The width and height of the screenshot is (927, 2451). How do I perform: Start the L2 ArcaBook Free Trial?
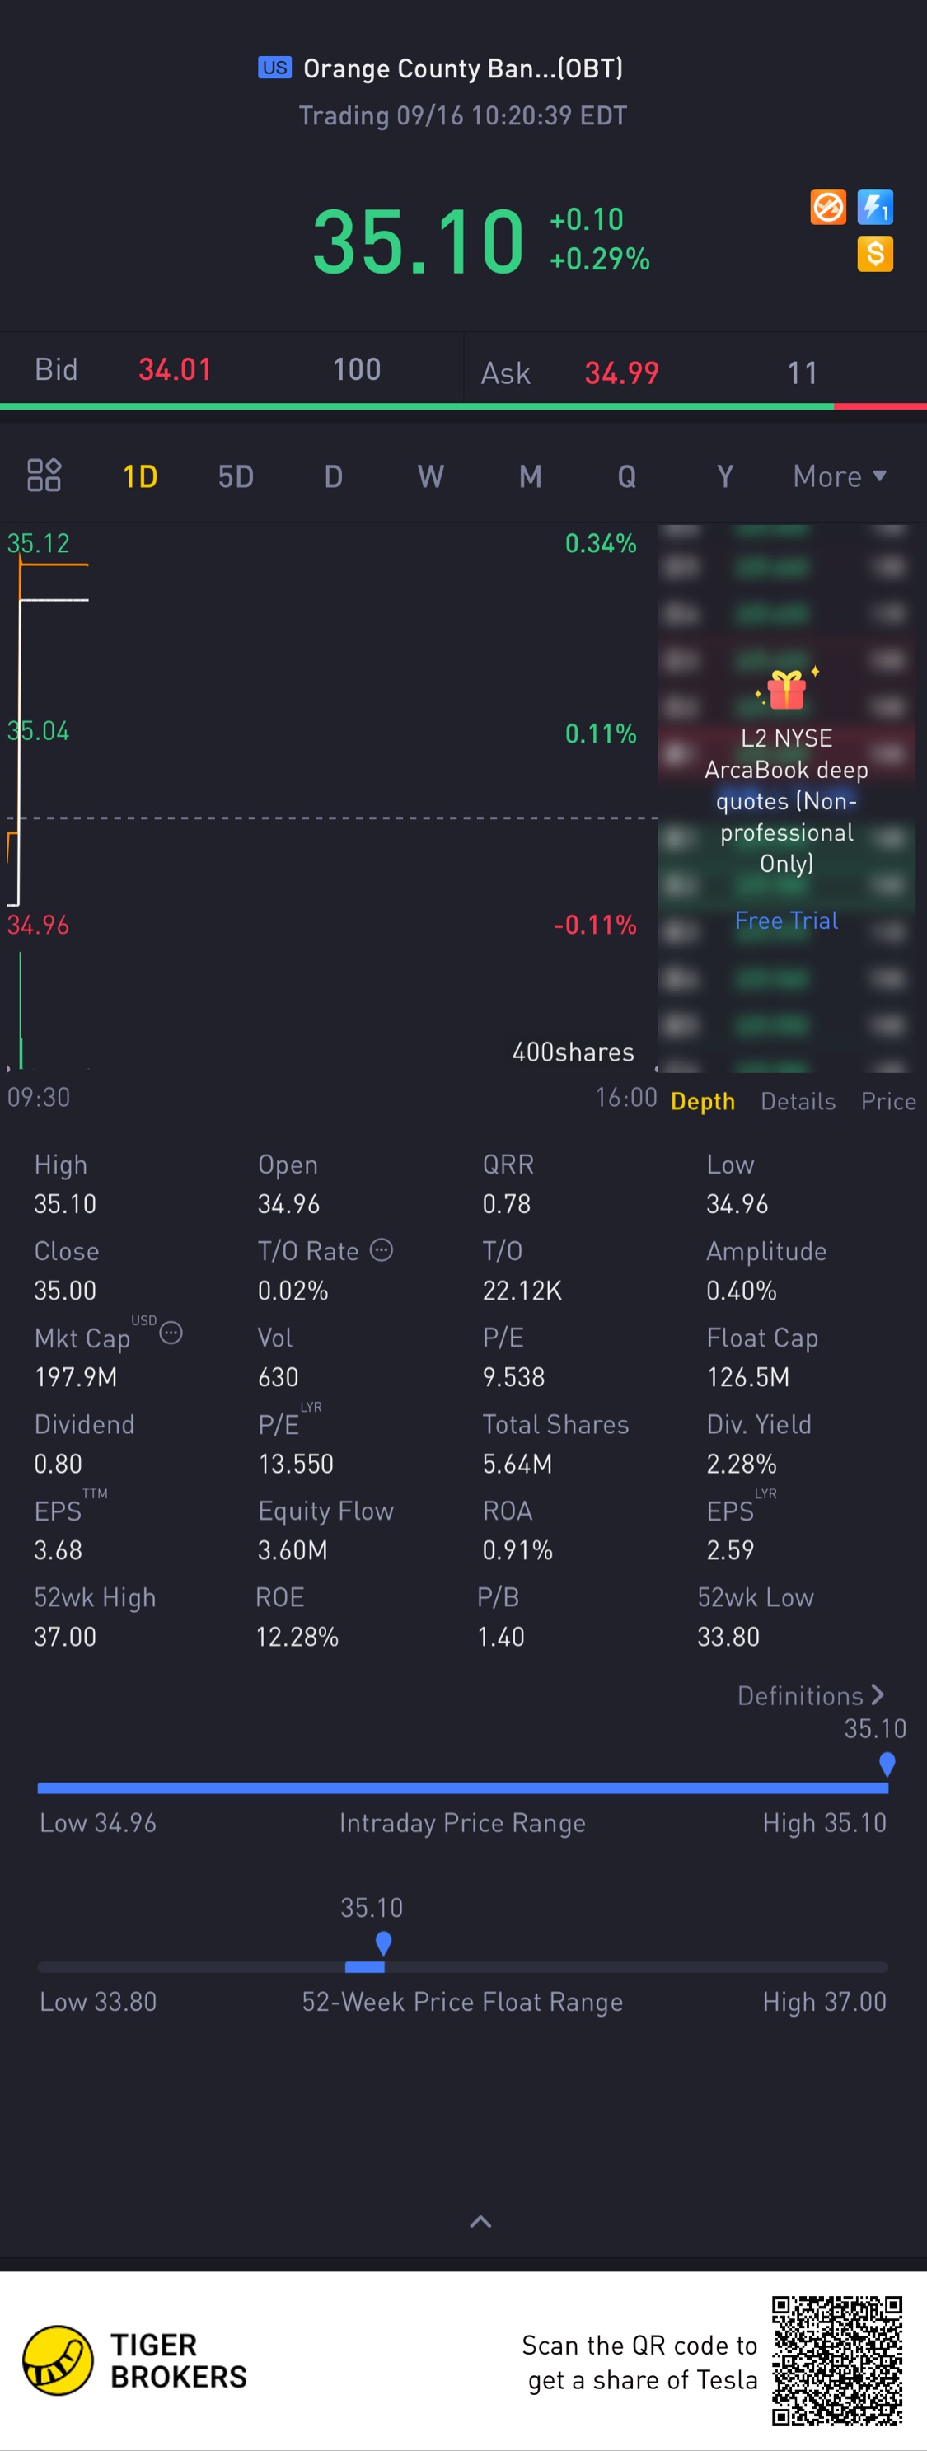click(x=786, y=920)
